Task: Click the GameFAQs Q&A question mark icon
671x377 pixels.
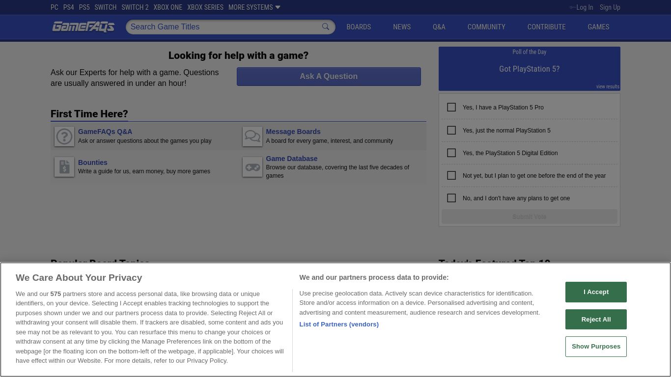Action: (x=64, y=136)
